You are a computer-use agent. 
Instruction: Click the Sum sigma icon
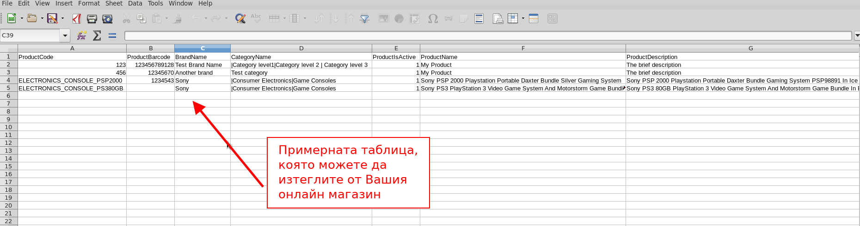(x=97, y=36)
